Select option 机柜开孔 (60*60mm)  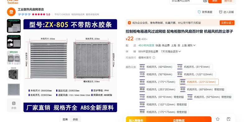[x=157, y=67]
